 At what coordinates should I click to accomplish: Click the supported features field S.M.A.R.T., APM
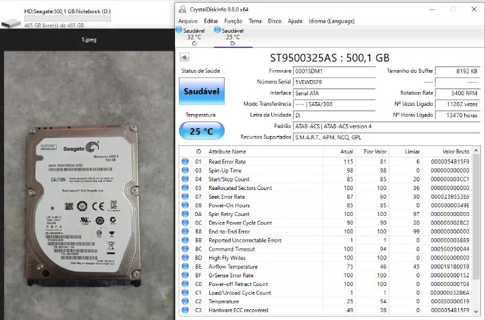pyautogui.click(x=387, y=137)
